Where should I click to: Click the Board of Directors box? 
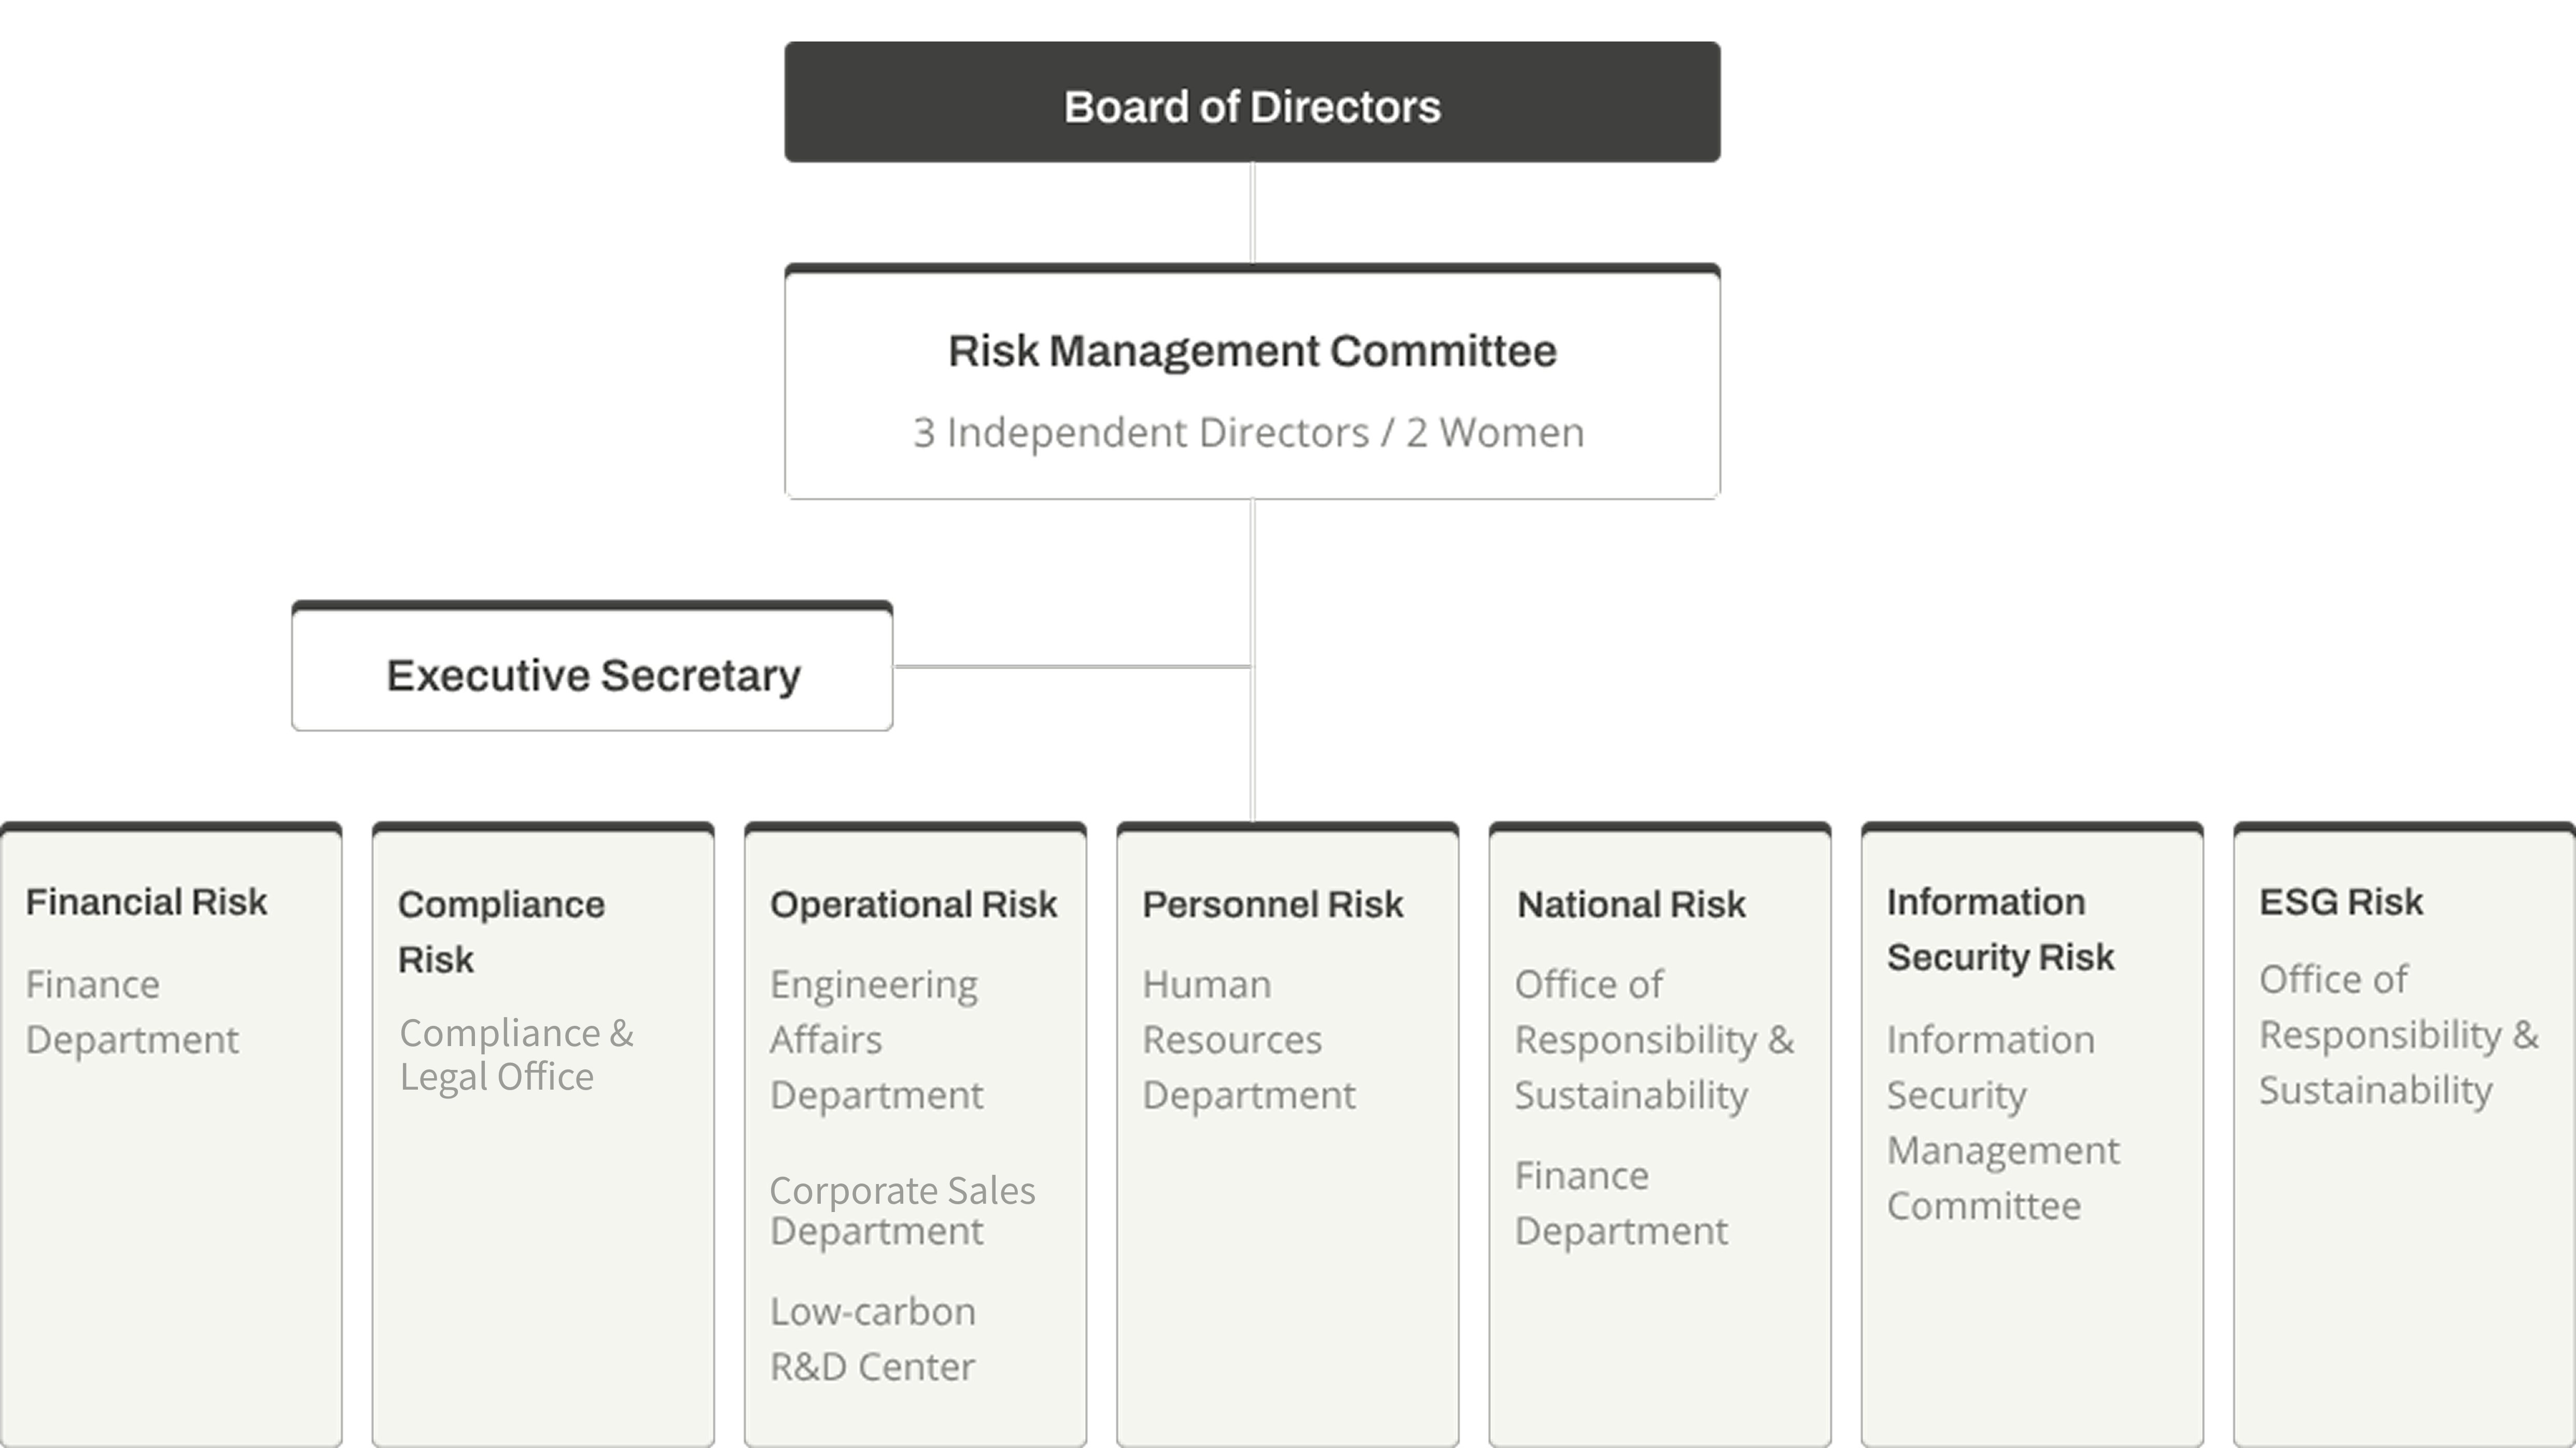(1252, 102)
